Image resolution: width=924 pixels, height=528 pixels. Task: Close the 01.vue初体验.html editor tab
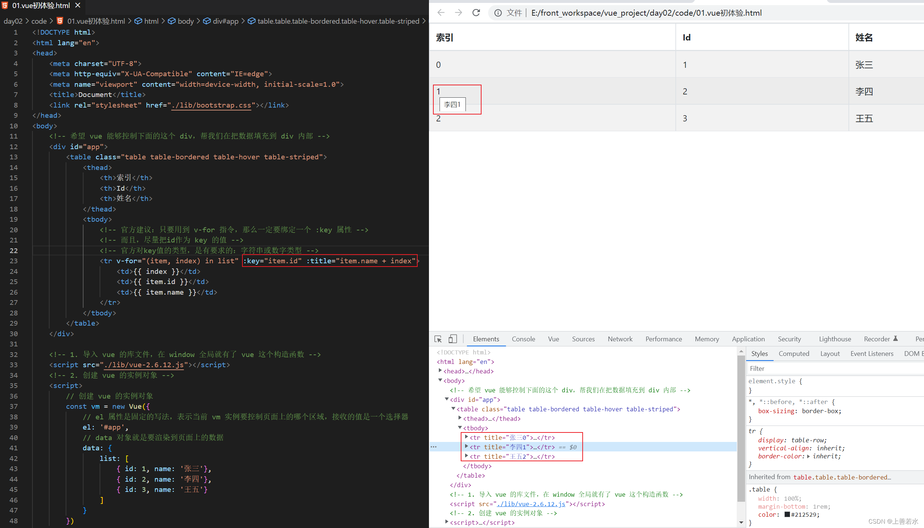[77, 5]
